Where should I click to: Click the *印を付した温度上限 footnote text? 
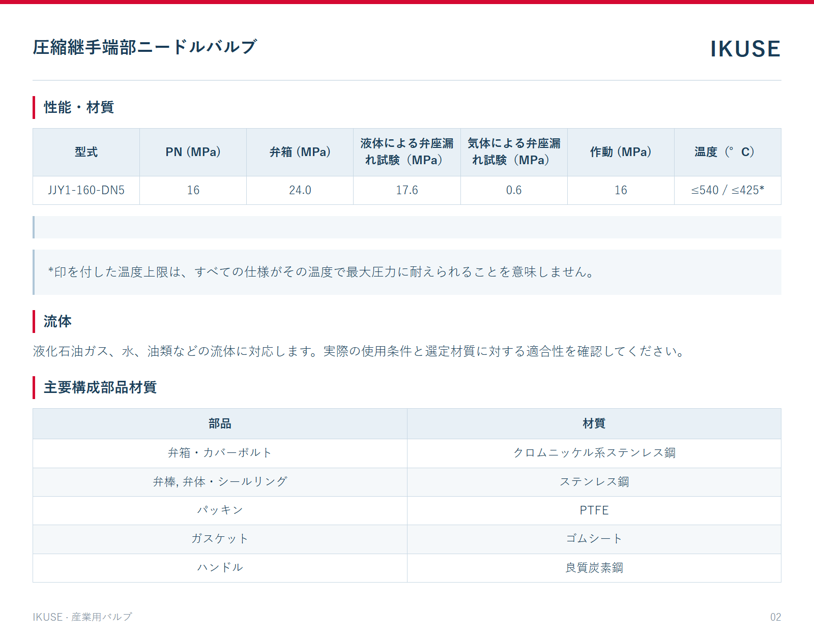[x=321, y=272]
